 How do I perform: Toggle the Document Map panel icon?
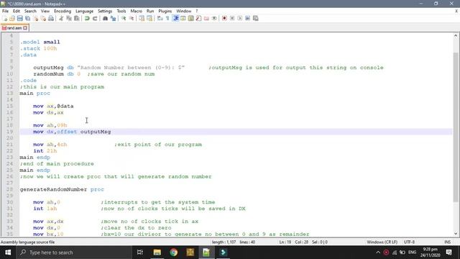pos(191,19)
